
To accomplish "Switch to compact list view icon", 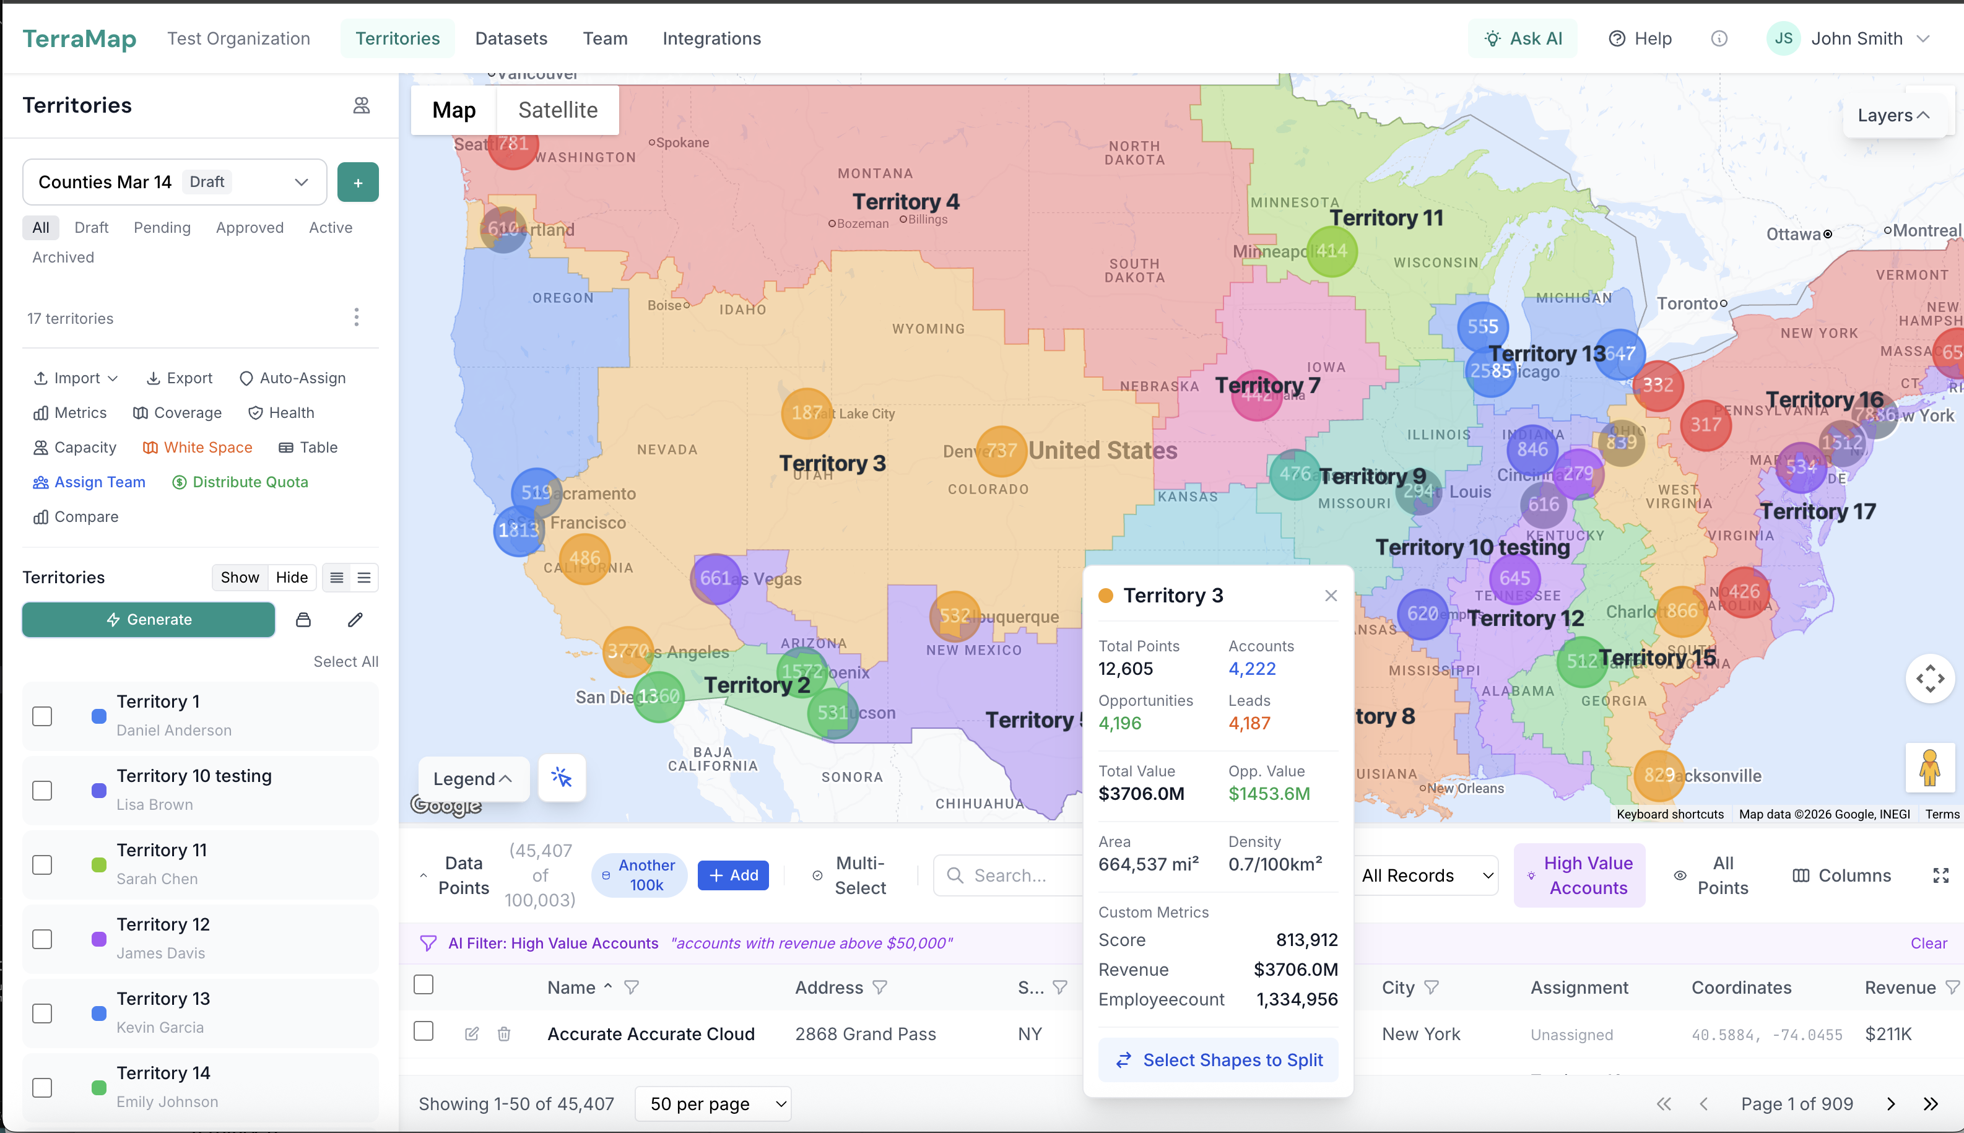I will (x=336, y=578).
